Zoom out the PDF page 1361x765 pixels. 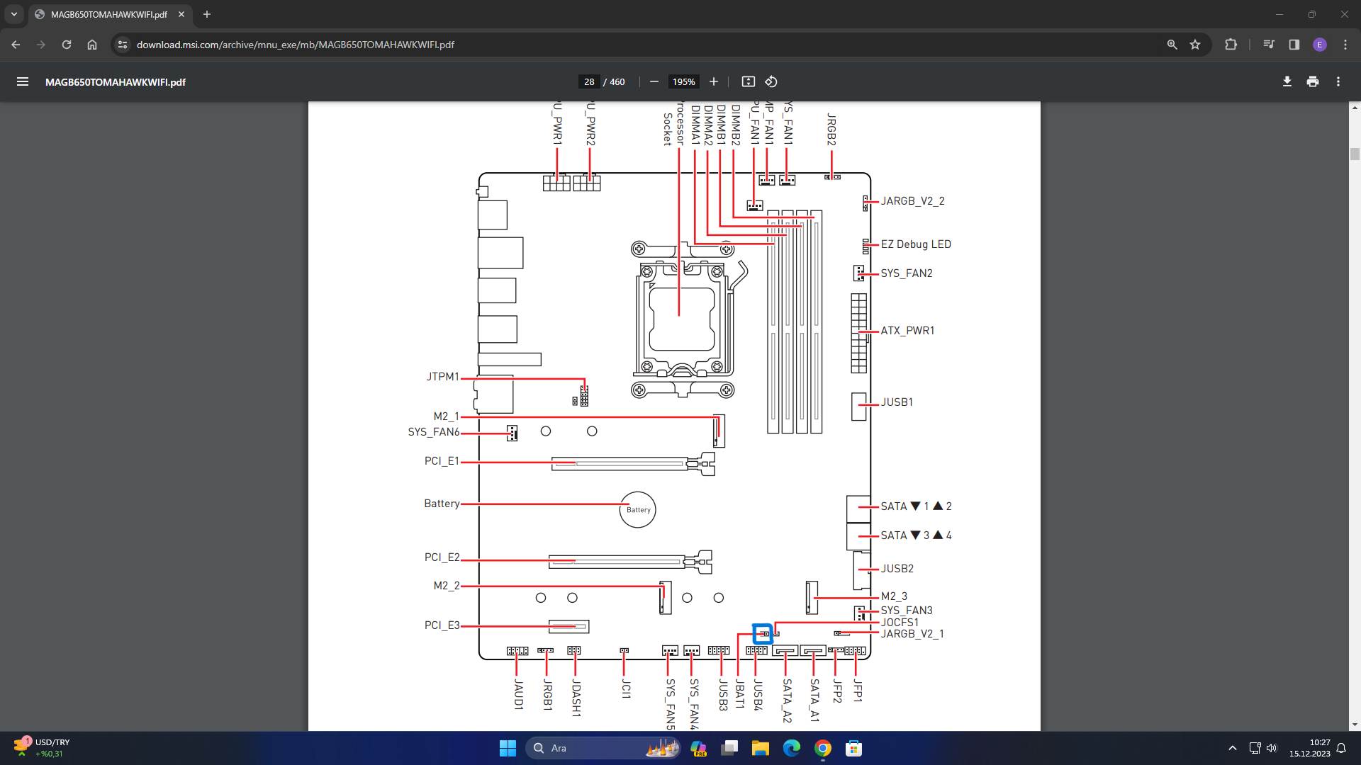click(654, 82)
